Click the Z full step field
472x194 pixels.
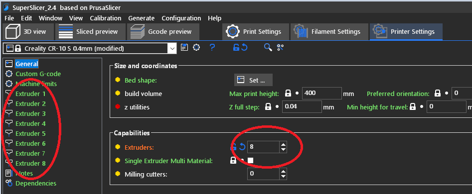pyautogui.click(x=302, y=106)
